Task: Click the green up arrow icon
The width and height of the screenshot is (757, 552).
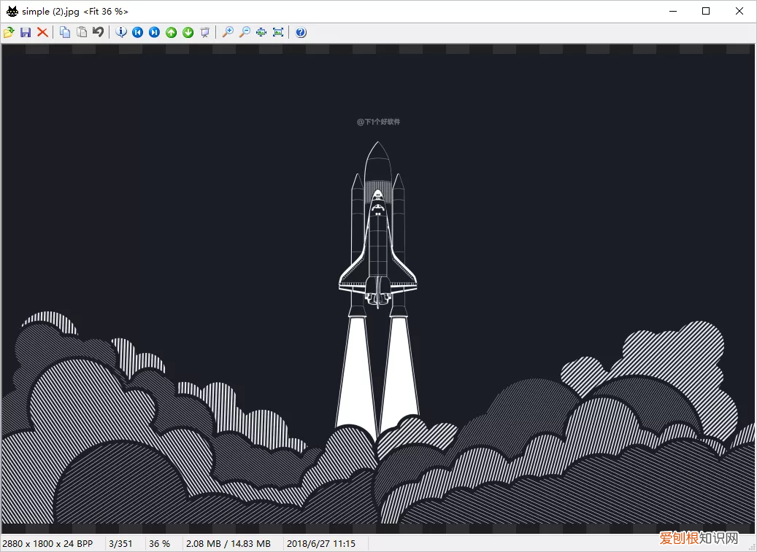Action: [x=171, y=32]
